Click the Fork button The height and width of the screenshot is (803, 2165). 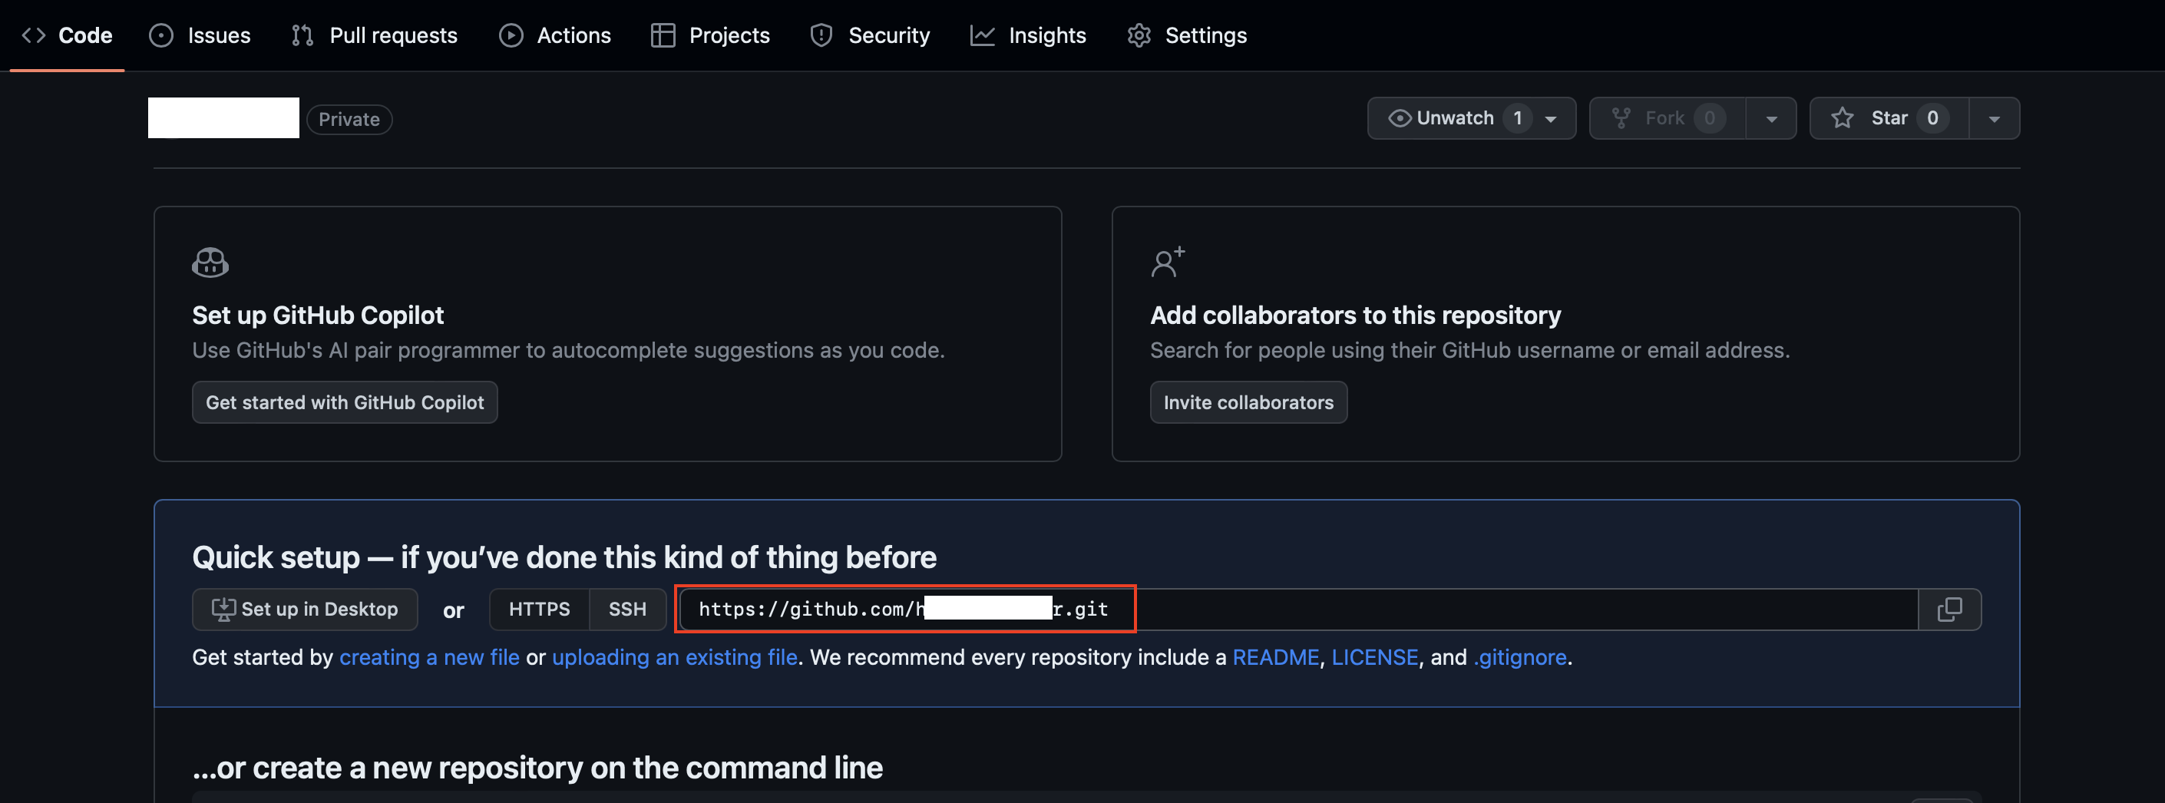1668,118
